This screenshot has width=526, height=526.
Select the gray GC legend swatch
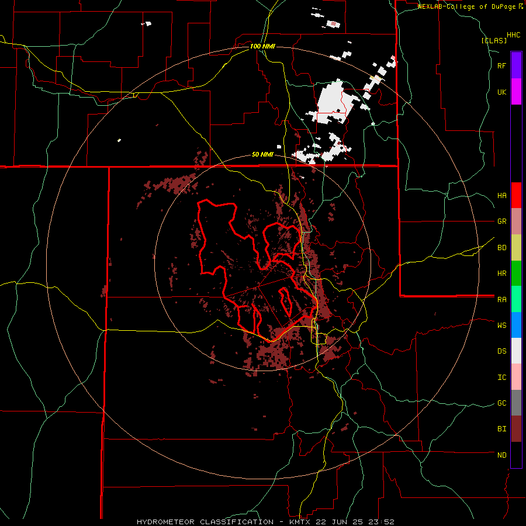(x=516, y=403)
